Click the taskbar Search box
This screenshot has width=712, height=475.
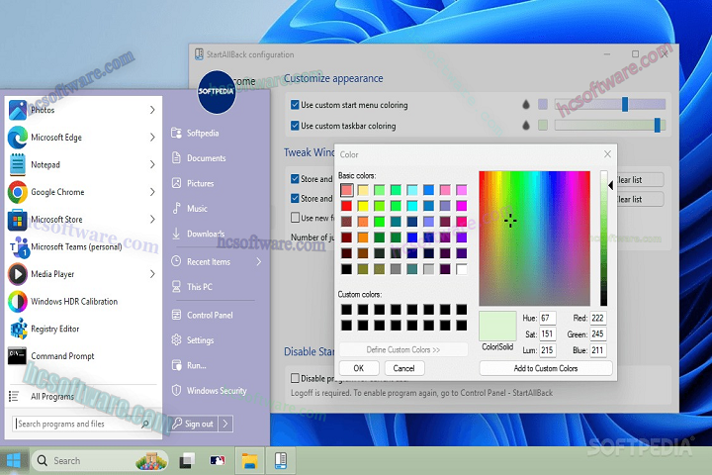(100, 461)
